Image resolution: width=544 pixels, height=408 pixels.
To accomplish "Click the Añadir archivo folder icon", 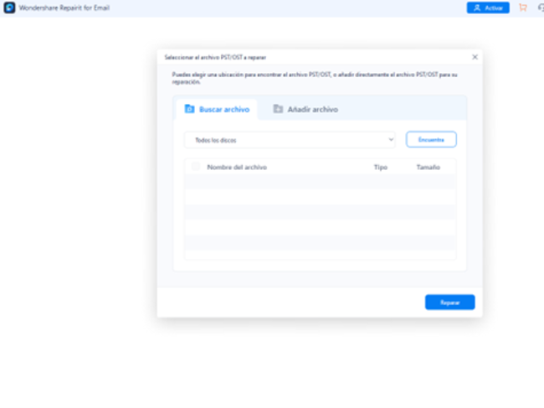I will [278, 109].
